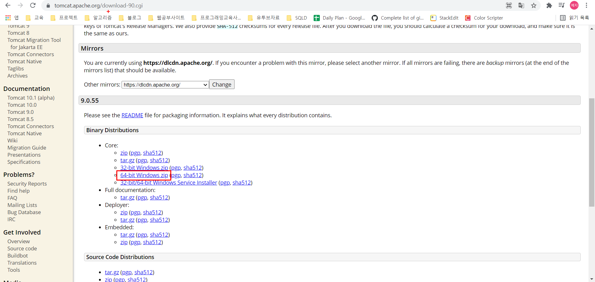
Task: Click the scrollbar down arrow
Action: coord(592,279)
